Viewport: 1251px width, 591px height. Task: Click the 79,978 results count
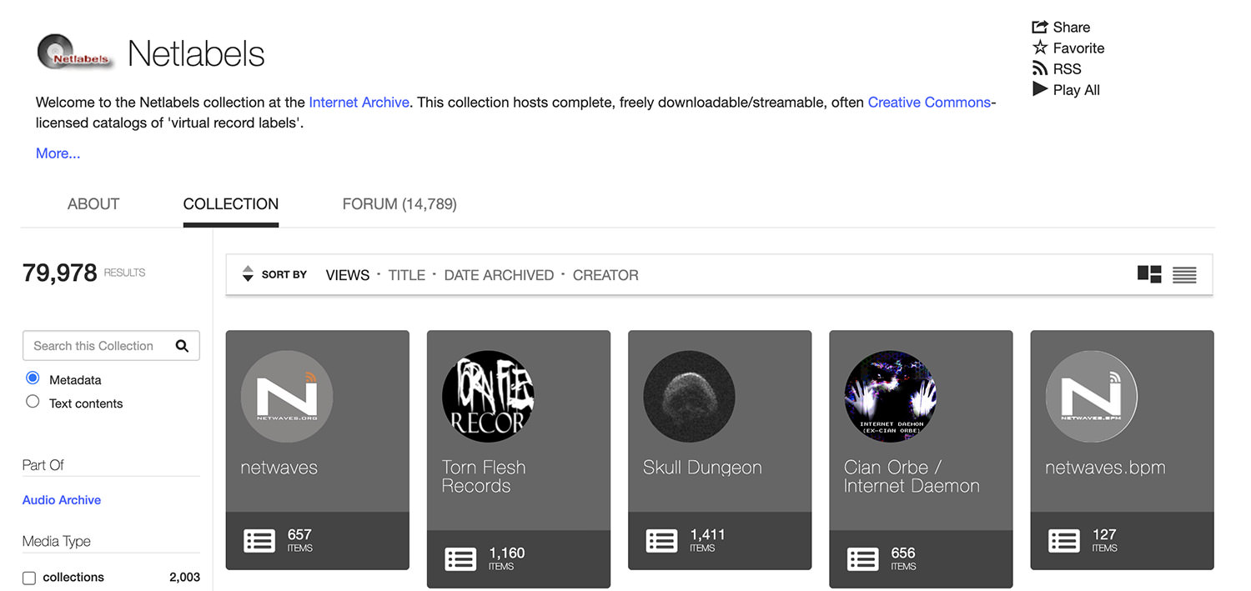tap(60, 273)
